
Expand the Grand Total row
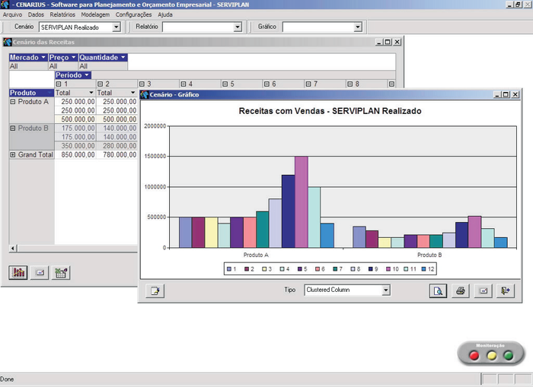13,154
